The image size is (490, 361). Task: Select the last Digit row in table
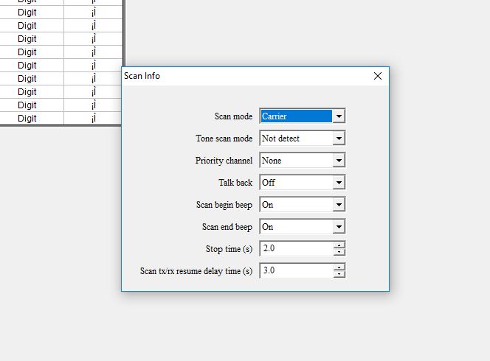[x=61, y=119]
